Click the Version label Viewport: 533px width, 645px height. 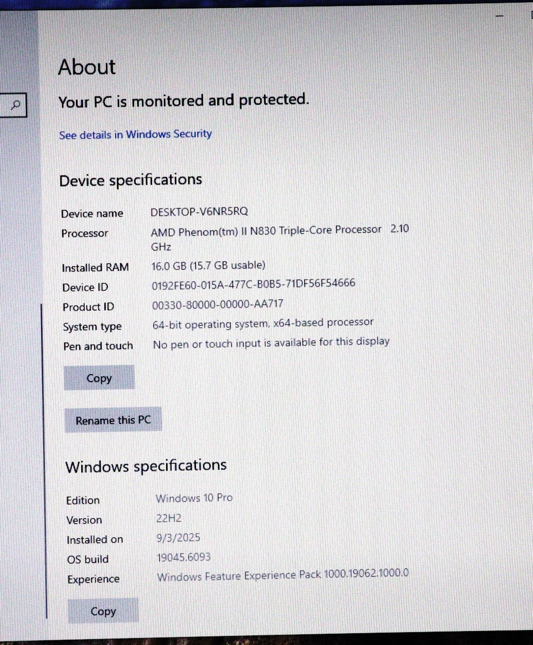coord(84,520)
